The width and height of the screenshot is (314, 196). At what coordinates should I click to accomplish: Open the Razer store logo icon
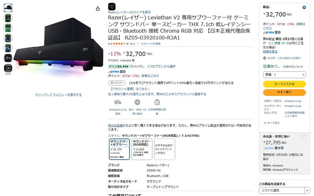112,7
